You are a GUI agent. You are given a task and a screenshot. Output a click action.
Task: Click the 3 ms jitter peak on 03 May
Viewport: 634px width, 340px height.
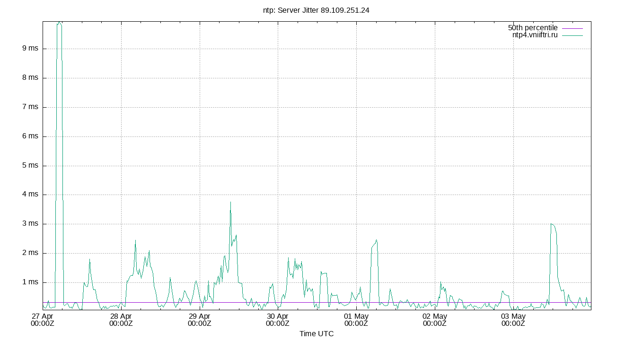552,224
